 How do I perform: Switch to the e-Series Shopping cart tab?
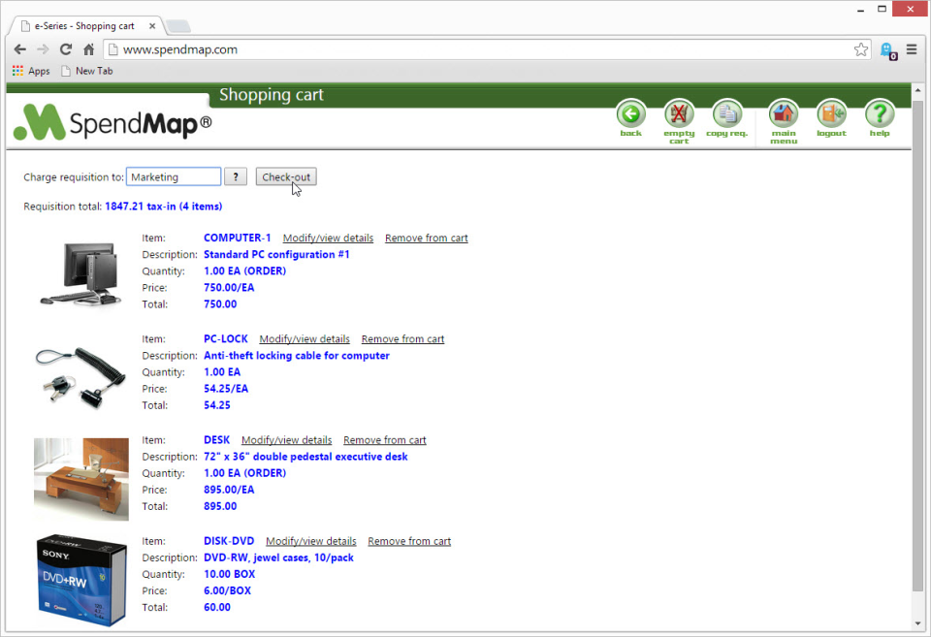[85, 26]
